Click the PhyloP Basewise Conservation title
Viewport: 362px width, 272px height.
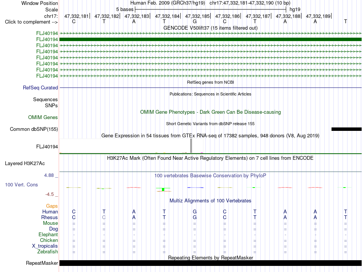pos(210,176)
